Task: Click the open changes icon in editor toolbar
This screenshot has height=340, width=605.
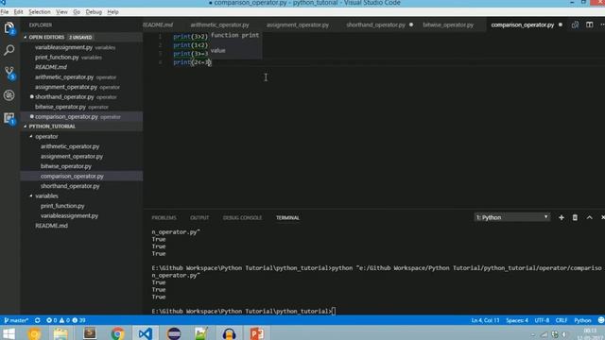Action: 575,25
